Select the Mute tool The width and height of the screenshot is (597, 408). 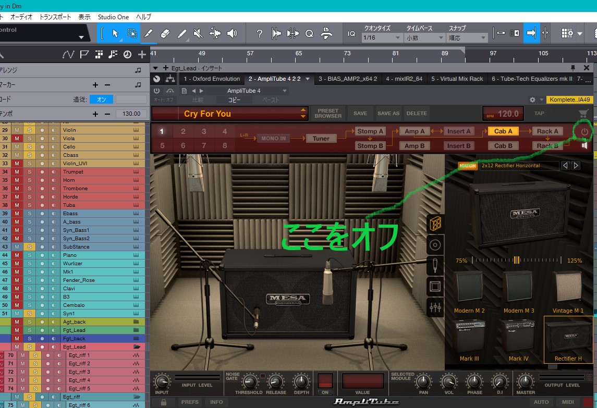click(198, 33)
